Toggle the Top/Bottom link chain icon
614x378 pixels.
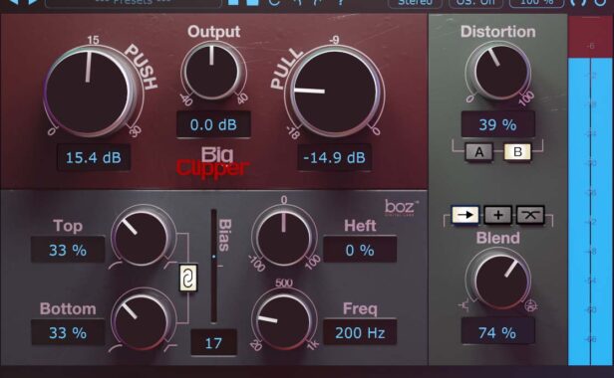coord(188,278)
